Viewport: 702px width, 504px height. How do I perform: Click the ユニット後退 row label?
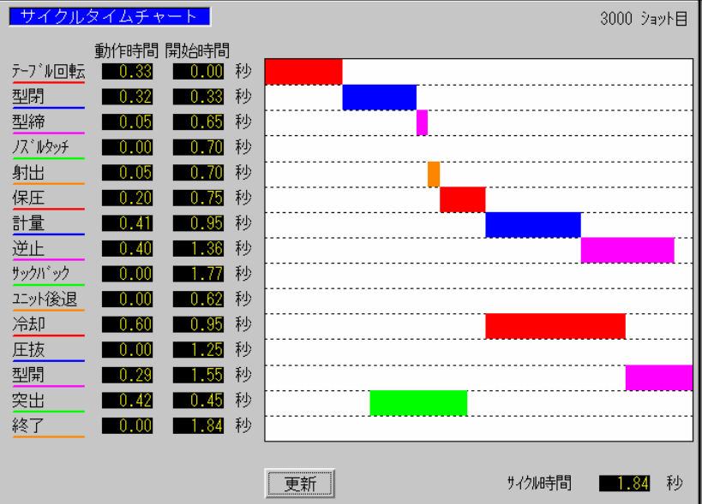point(45,299)
